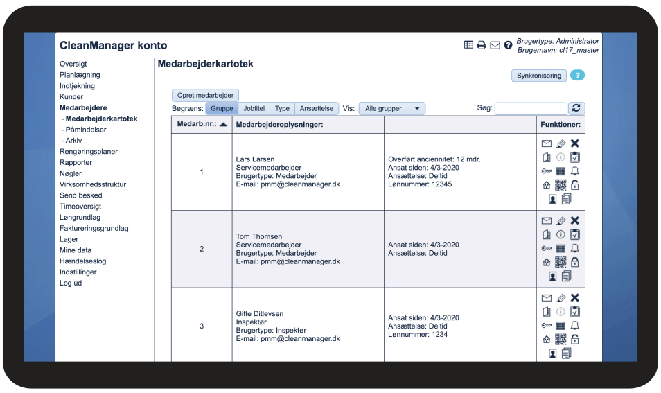The width and height of the screenshot is (661, 393).
Task: Open Nøgler in the sidebar
Action: (x=71, y=173)
